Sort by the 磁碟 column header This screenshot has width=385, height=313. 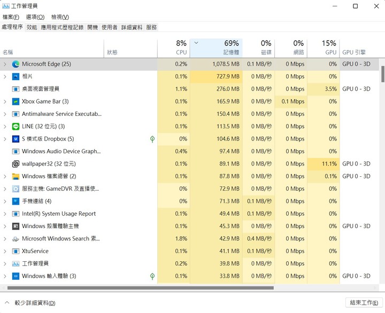tap(259, 48)
